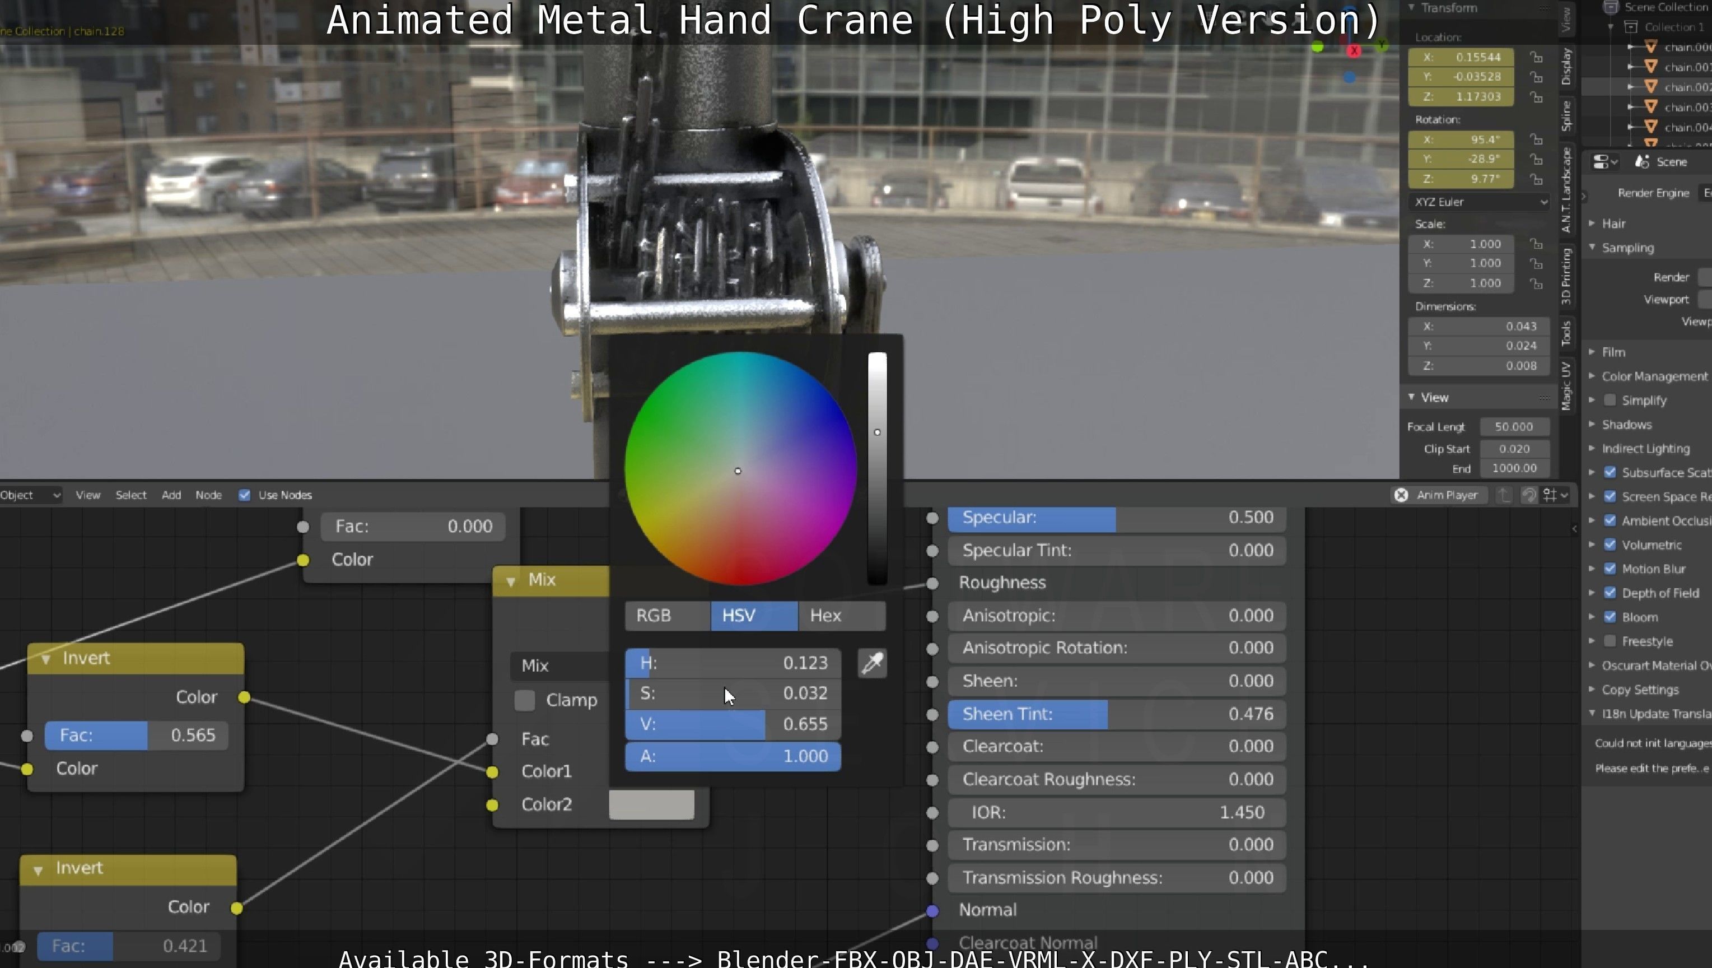Viewport: 1712px width, 968px height.
Task: Click the mesh icon of chain.003 in the outliner
Action: coord(1651,106)
